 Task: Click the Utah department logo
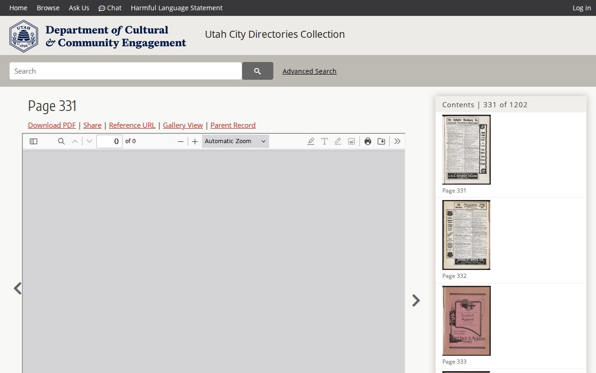tap(98, 36)
